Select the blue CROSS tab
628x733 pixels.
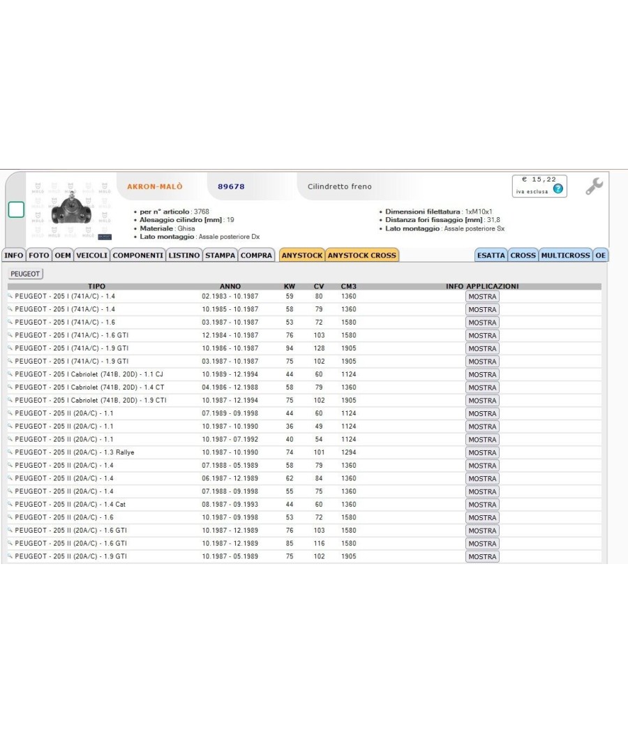(x=523, y=256)
